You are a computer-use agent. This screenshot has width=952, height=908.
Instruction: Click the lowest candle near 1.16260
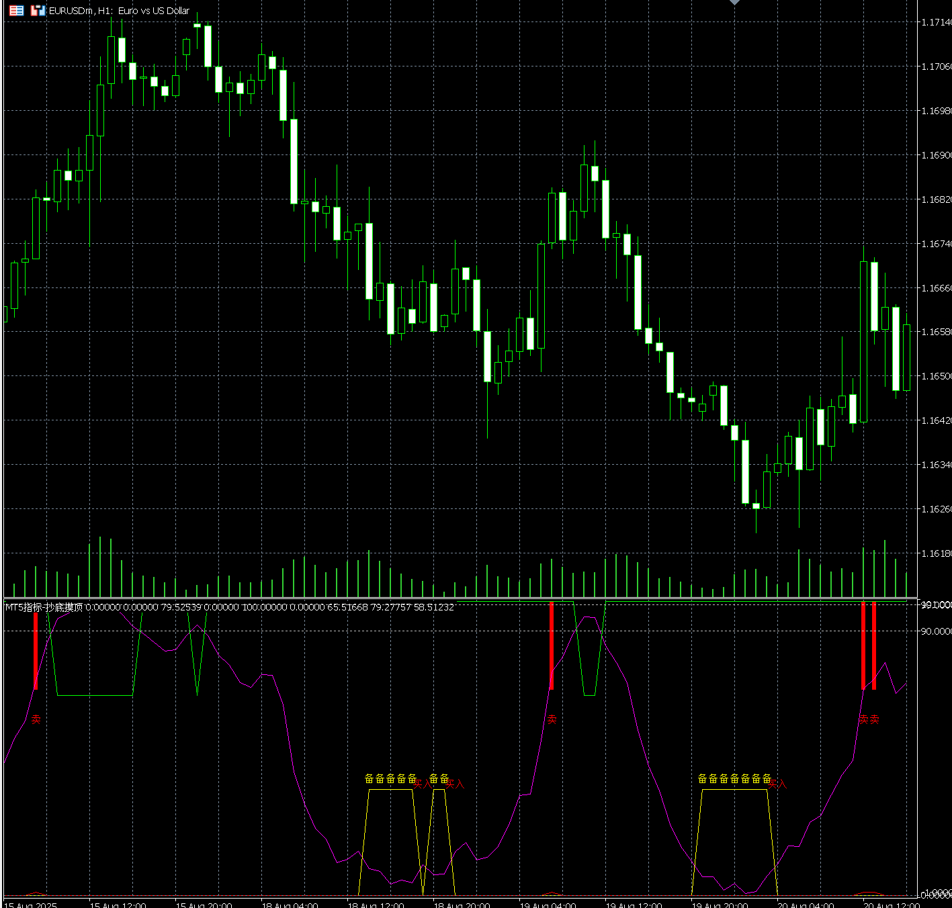[x=756, y=506]
